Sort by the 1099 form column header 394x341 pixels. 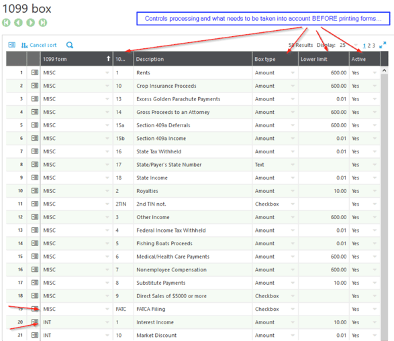77,59
